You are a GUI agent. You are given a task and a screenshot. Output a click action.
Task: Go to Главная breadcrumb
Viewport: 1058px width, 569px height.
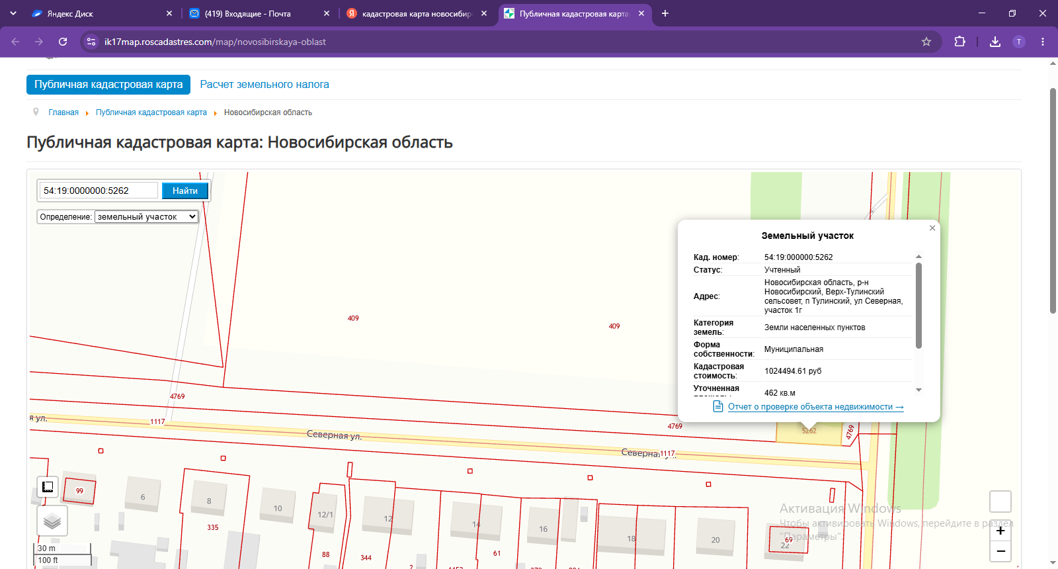tap(63, 112)
